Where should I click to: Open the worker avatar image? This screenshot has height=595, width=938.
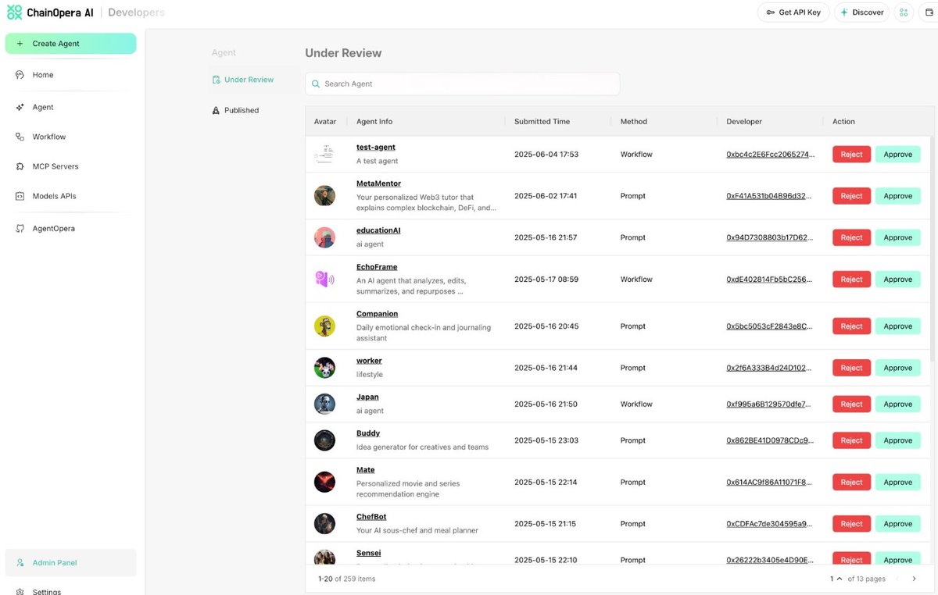click(324, 368)
